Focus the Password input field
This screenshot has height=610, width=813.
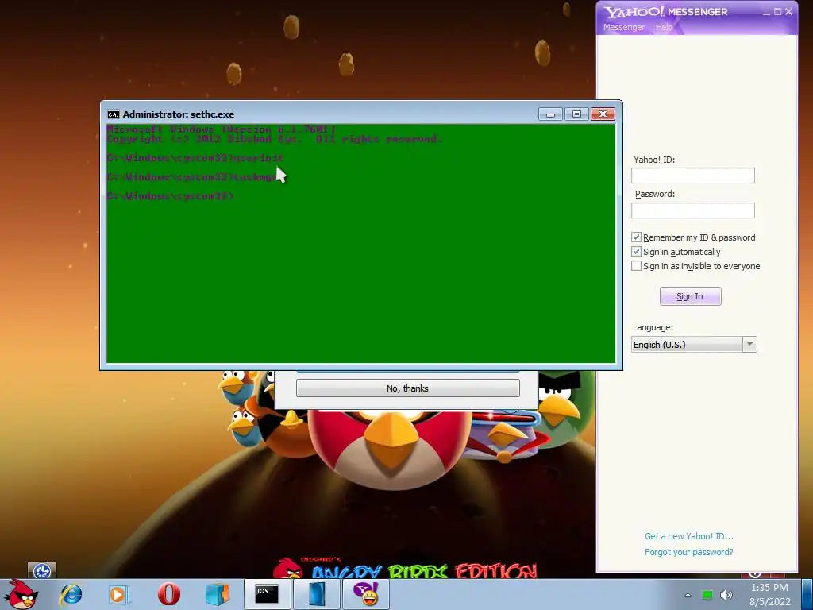coord(692,210)
